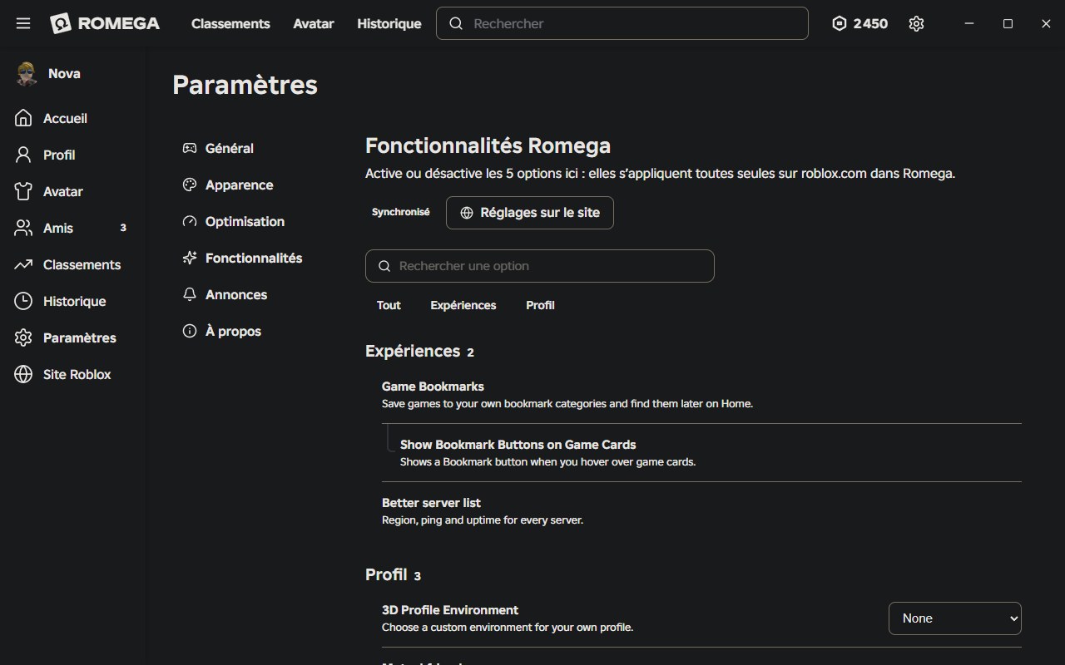Click the Profil section heading with count 3

click(x=393, y=574)
